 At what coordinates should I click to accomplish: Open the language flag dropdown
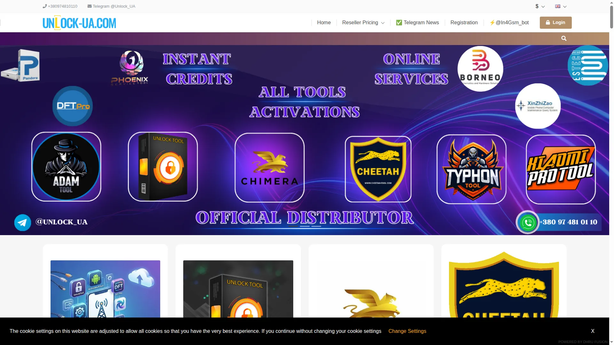[x=561, y=6]
